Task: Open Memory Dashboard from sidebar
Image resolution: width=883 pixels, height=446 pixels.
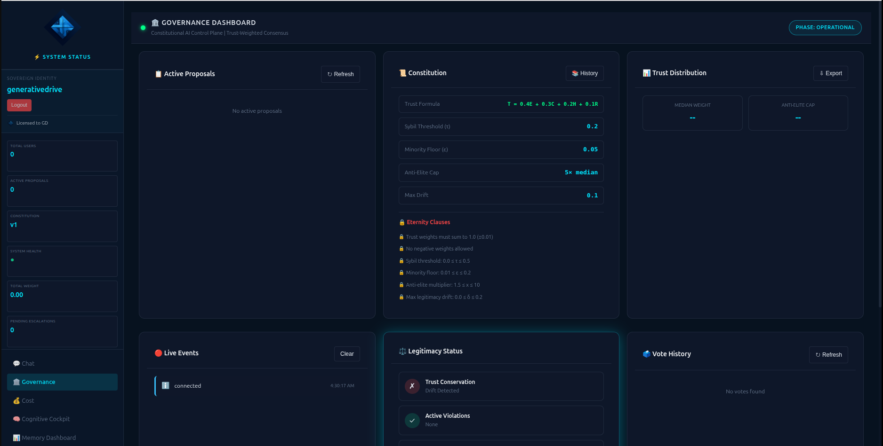Action: pyautogui.click(x=48, y=438)
